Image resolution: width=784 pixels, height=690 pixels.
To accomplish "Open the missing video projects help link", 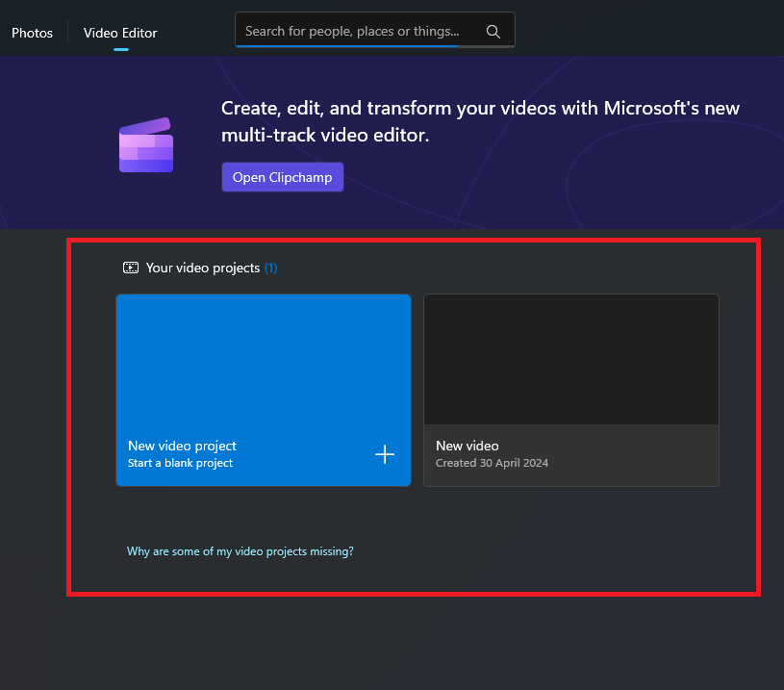I will [x=240, y=550].
